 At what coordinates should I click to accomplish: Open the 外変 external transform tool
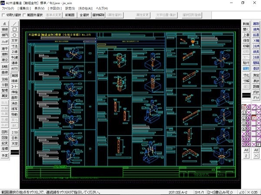click(x=5, y=156)
